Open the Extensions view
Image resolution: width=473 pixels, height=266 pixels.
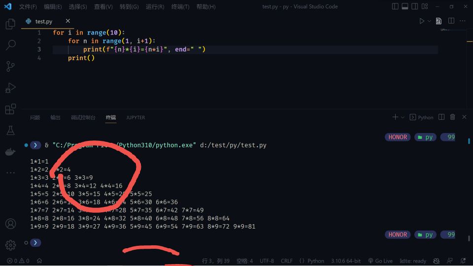(10, 109)
